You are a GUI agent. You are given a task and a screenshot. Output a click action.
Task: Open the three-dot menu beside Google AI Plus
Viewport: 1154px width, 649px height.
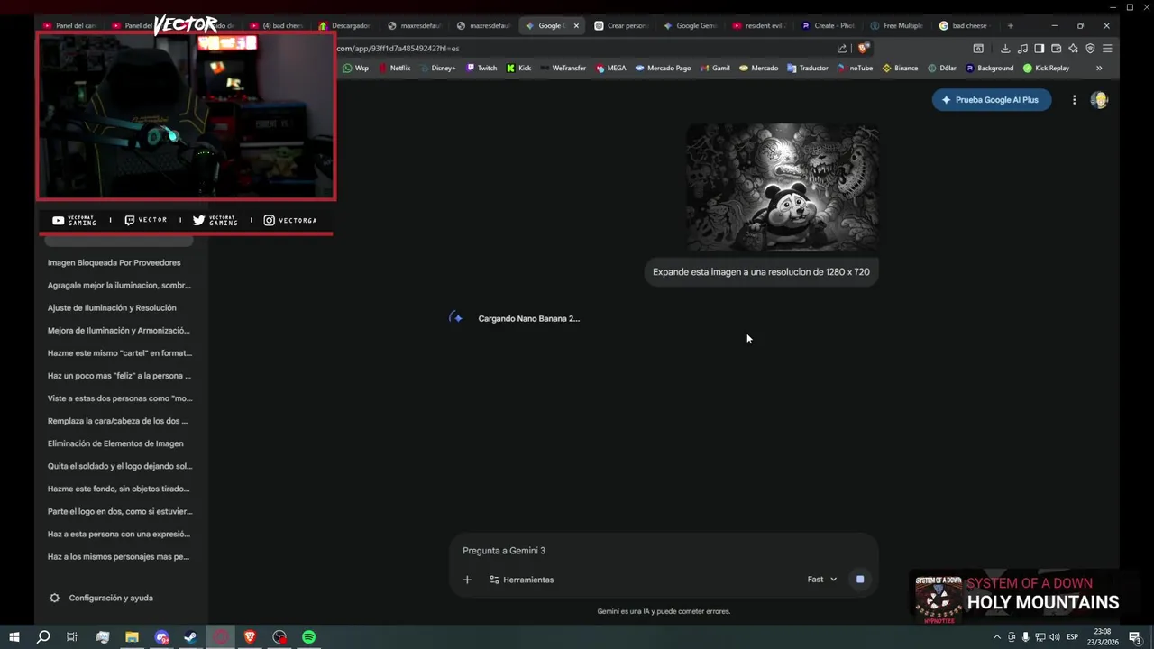1074,100
